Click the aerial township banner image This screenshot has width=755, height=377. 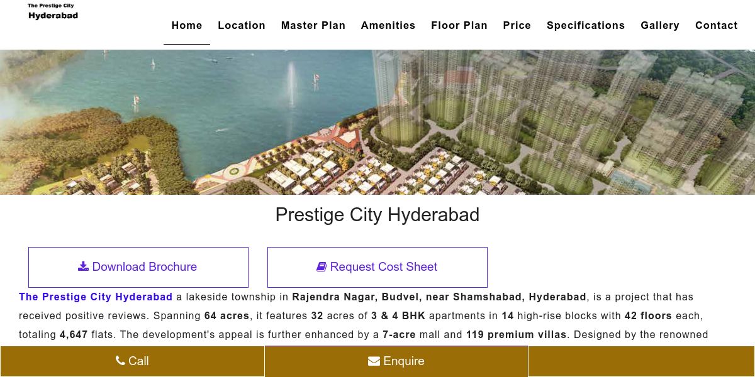click(x=377, y=123)
